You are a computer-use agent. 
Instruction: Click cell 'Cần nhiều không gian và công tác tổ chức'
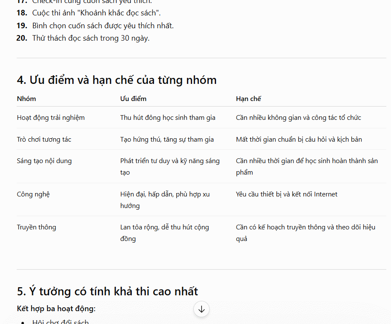click(298, 117)
